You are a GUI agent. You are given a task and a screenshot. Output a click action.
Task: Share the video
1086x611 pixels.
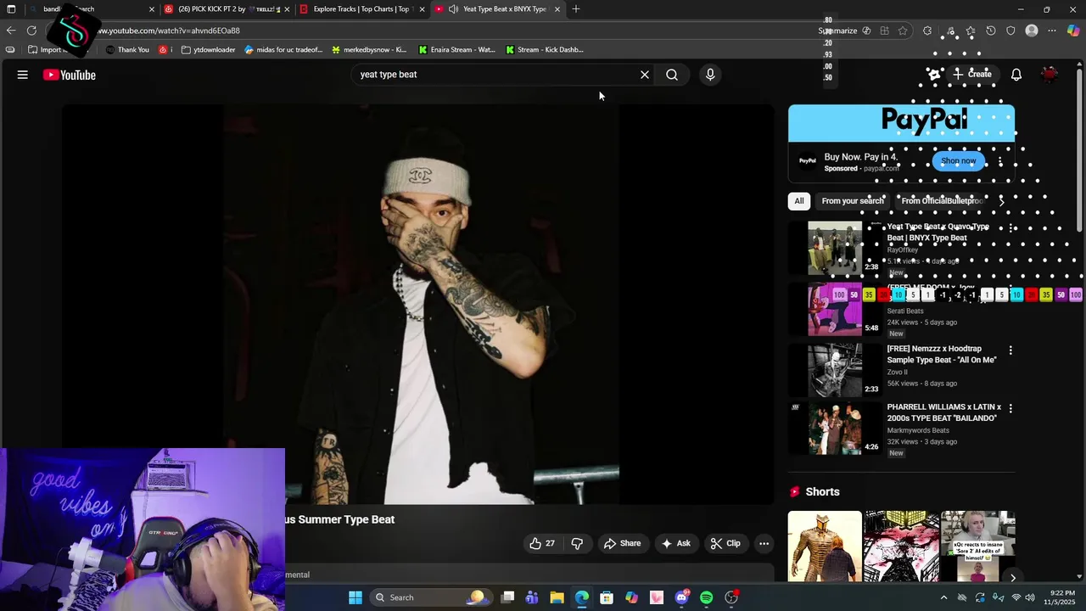tap(622, 543)
